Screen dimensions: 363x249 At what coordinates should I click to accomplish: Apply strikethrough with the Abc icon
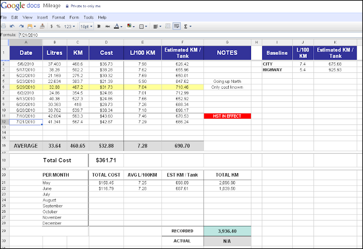point(108,26)
